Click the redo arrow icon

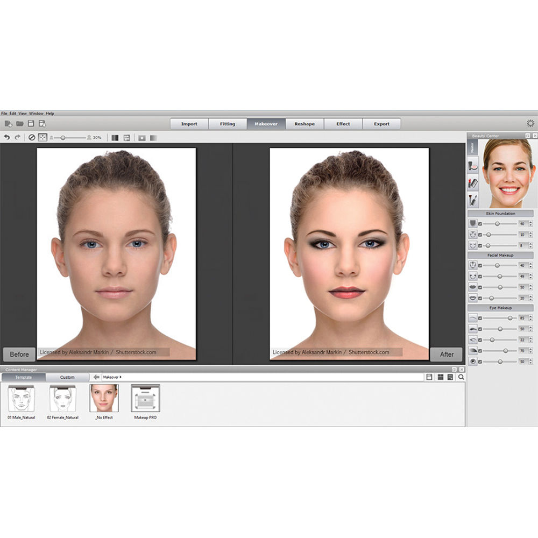click(x=17, y=137)
